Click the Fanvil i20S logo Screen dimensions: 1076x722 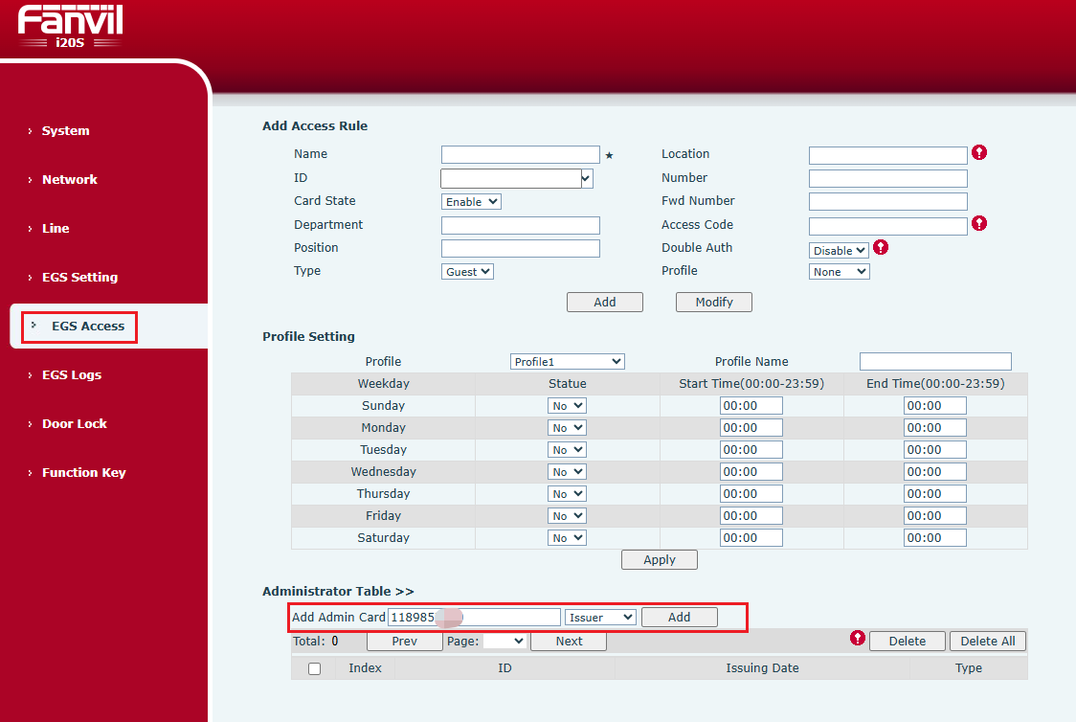(x=70, y=27)
